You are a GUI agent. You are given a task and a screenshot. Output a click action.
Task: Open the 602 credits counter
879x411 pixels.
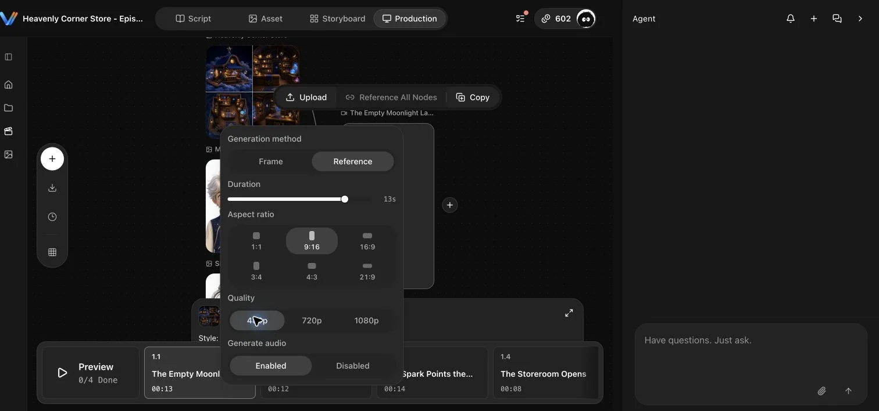[x=556, y=19]
